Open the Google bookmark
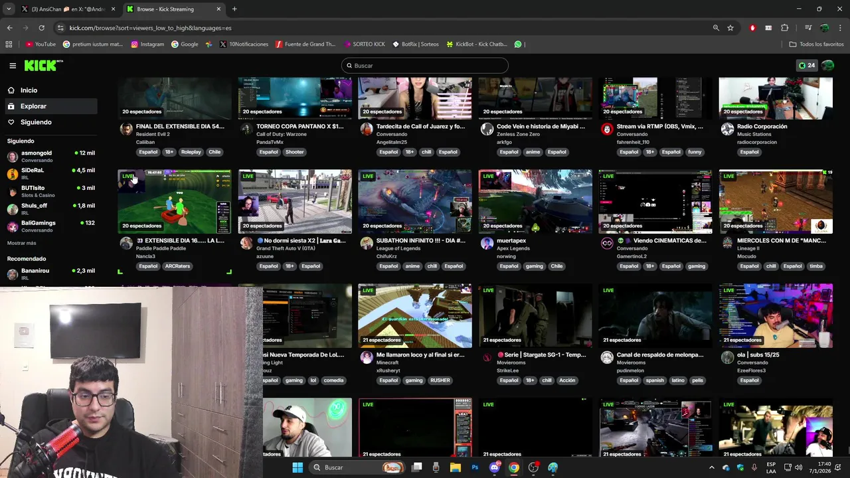 (x=185, y=44)
